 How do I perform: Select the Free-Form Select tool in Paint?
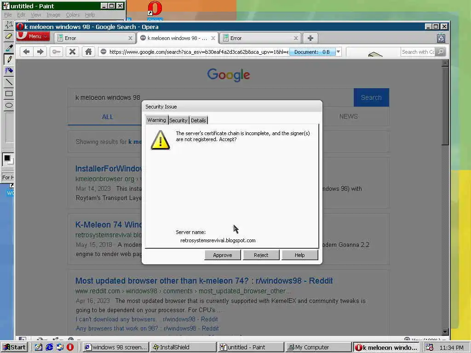pos(9,25)
